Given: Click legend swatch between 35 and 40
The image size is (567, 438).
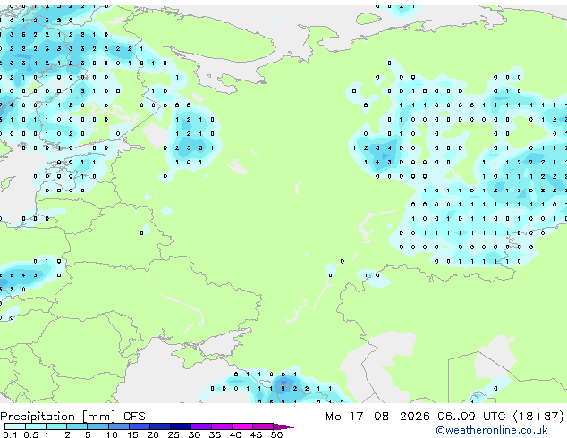Looking at the screenshot, I should 222,426.
